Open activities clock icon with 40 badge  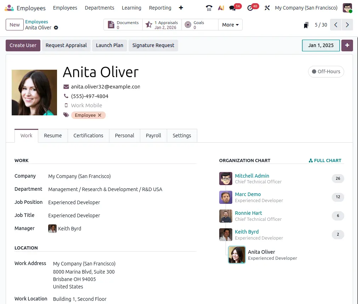pyautogui.click(x=250, y=8)
